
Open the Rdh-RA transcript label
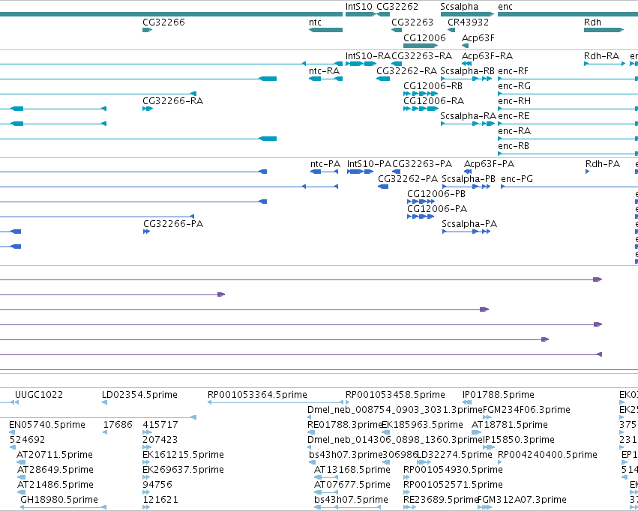[601, 55]
